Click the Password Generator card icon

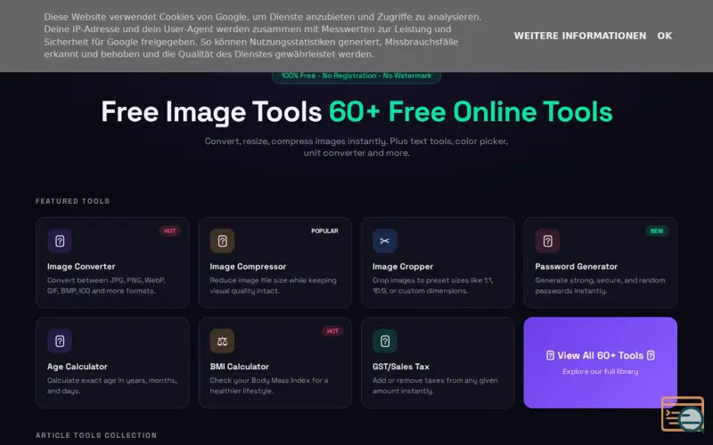(547, 241)
